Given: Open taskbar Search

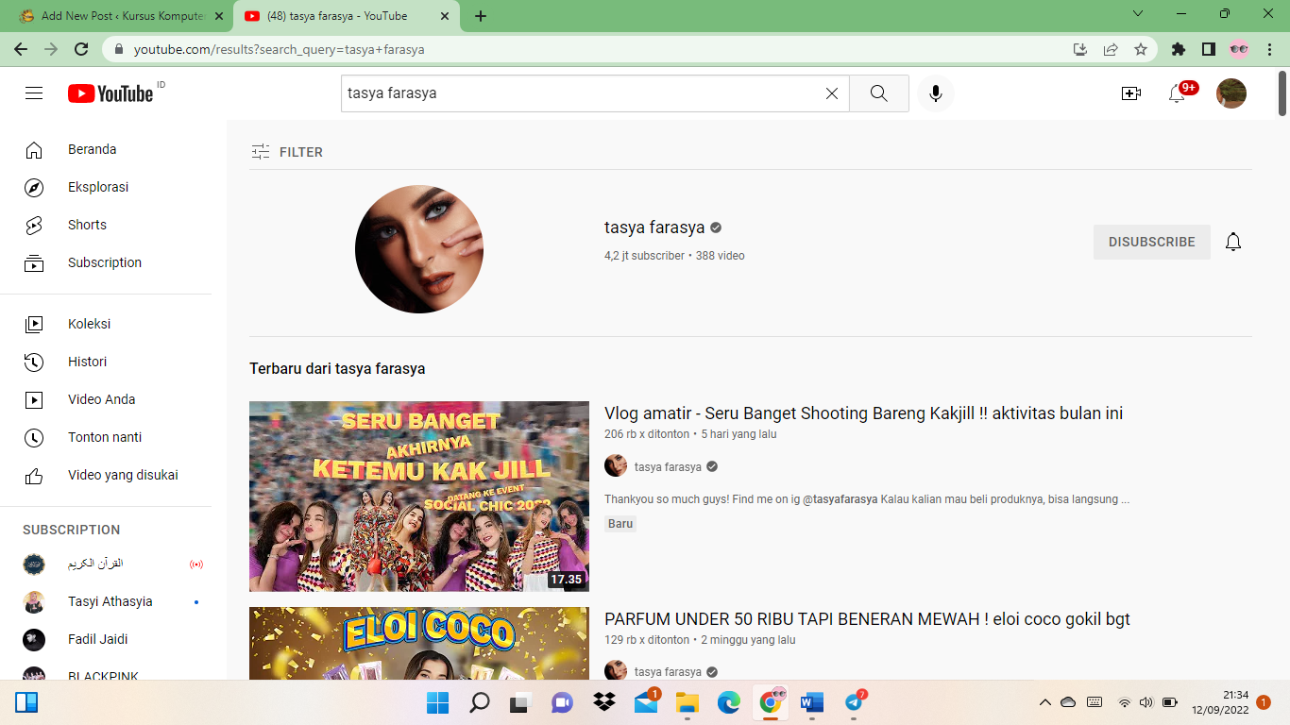Looking at the screenshot, I should coord(480,702).
